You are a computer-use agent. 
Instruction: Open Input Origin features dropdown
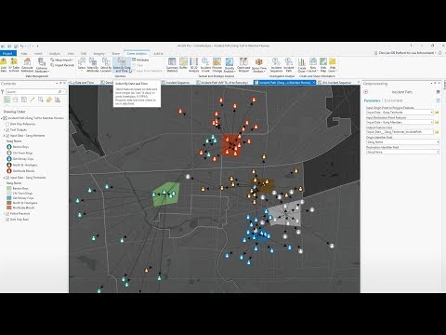(x=431, y=112)
